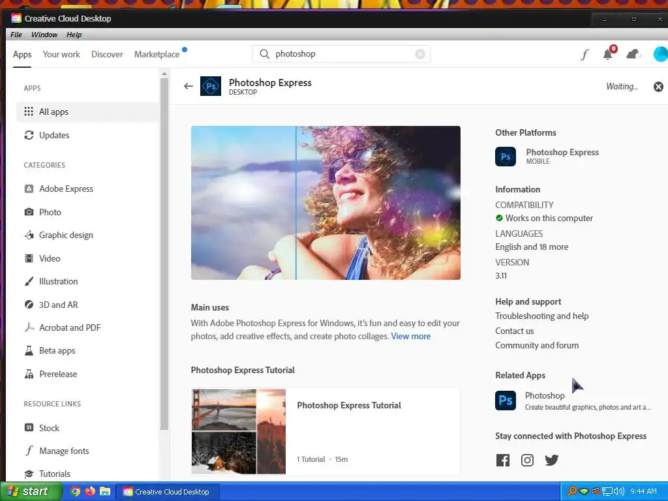Image resolution: width=668 pixels, height=501 pixels.
Task: Open the hero preview image
Action: [x=326, y=203]
